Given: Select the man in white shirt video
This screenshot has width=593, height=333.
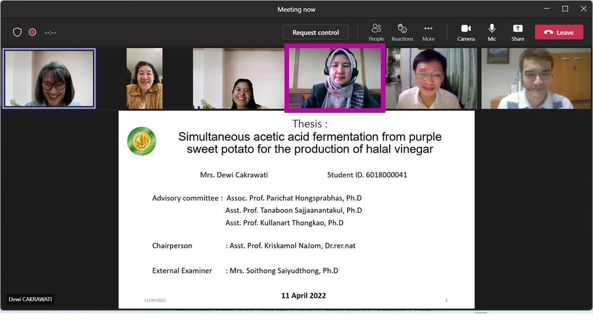Looking at the screenshot, I should click(431, 78).
